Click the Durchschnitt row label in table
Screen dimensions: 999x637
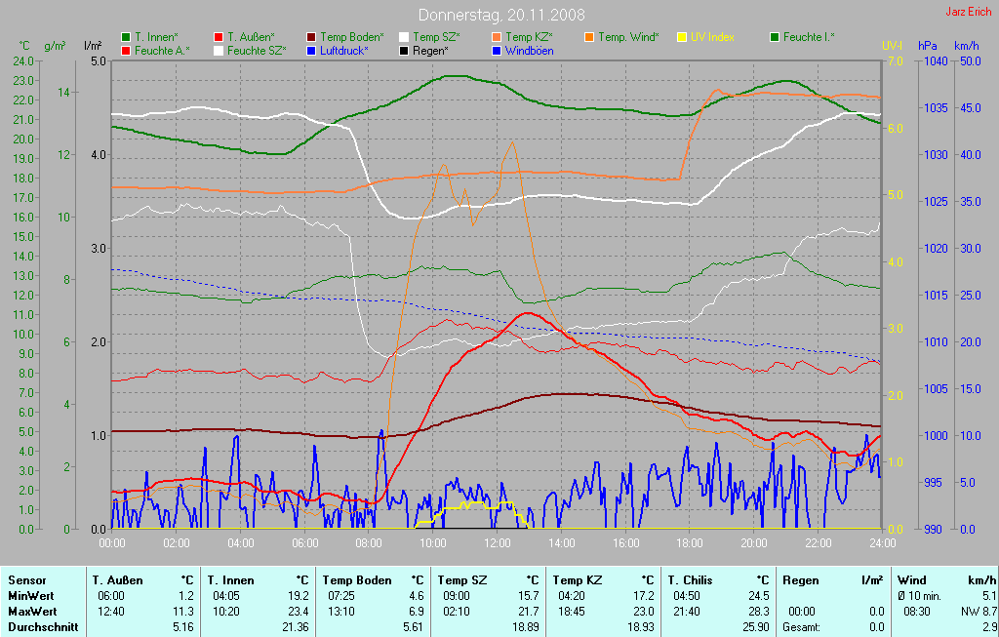[x=43, y=627]
